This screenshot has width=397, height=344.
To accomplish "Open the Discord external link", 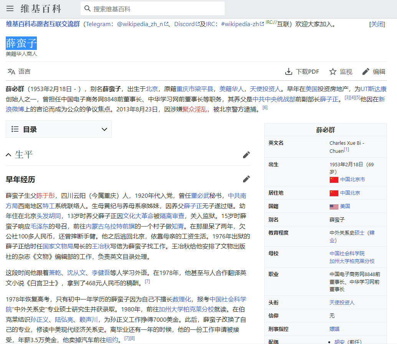I will [x=187, y=24].
